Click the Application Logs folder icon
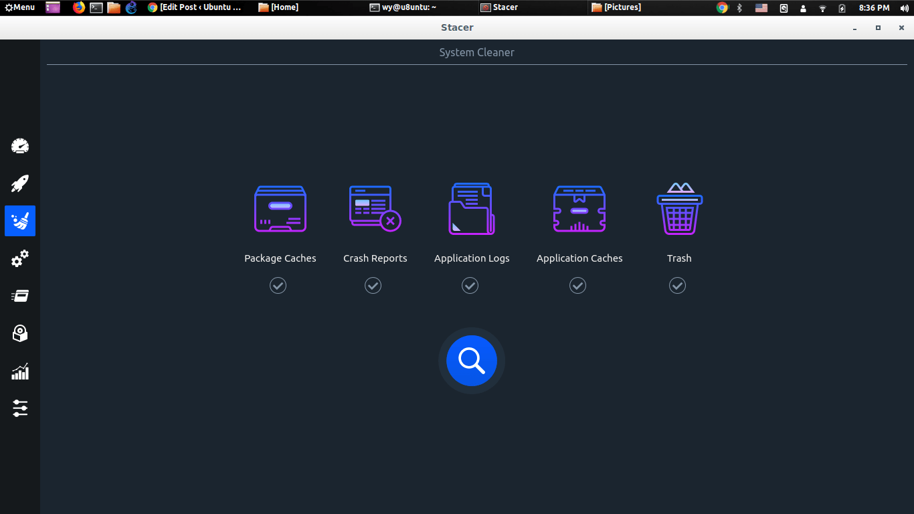Screen dimensions: 914x514 click(472, 209)
